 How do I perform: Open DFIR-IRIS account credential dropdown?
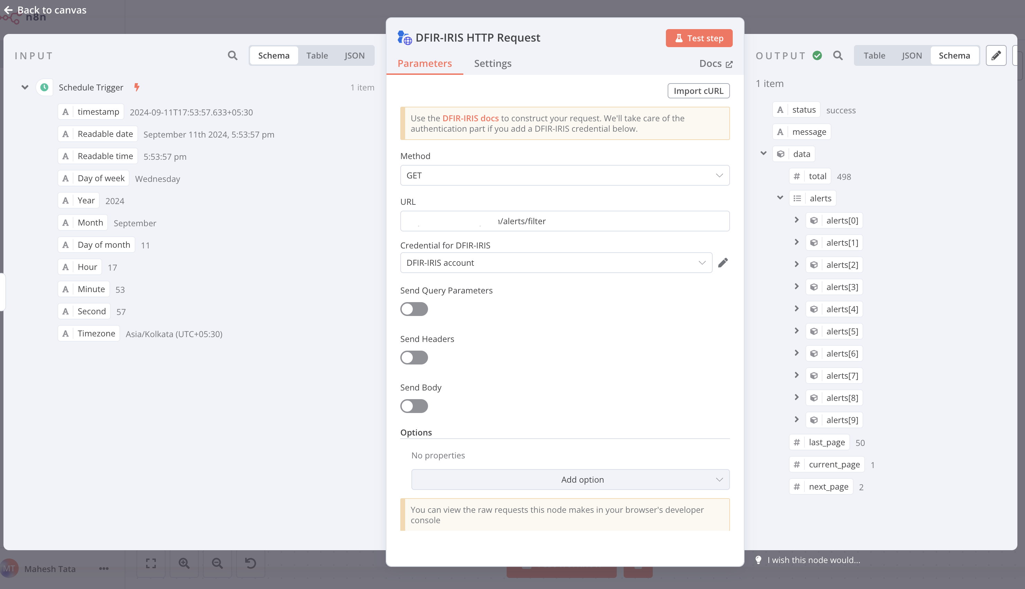click(x=556, y=263)
